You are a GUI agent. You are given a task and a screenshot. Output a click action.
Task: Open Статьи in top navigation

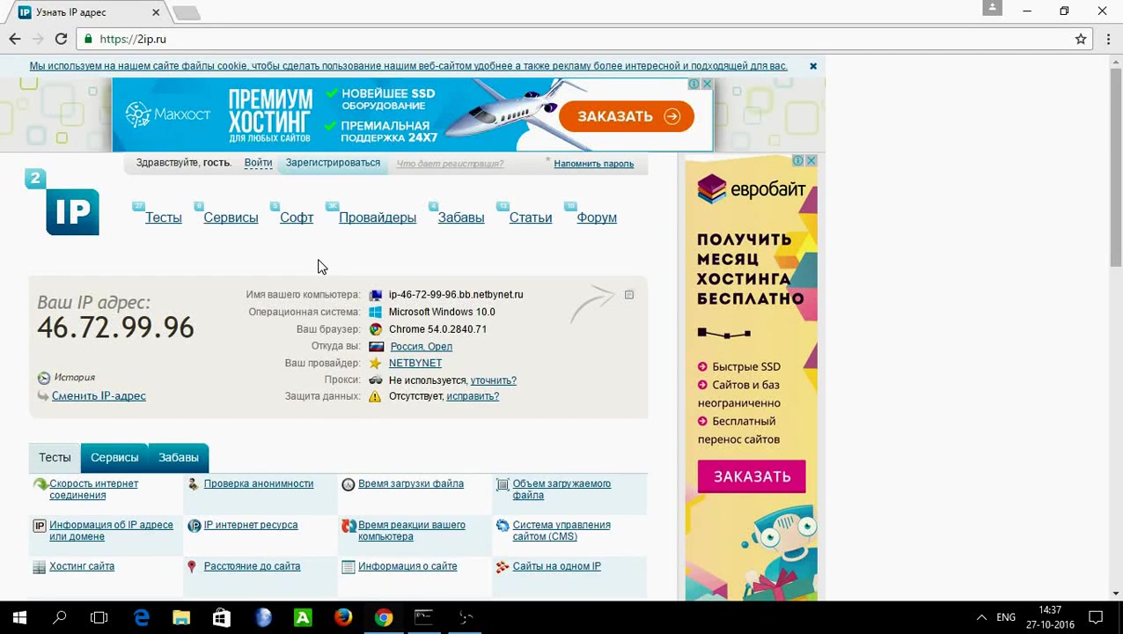click(x=531, y=217)
